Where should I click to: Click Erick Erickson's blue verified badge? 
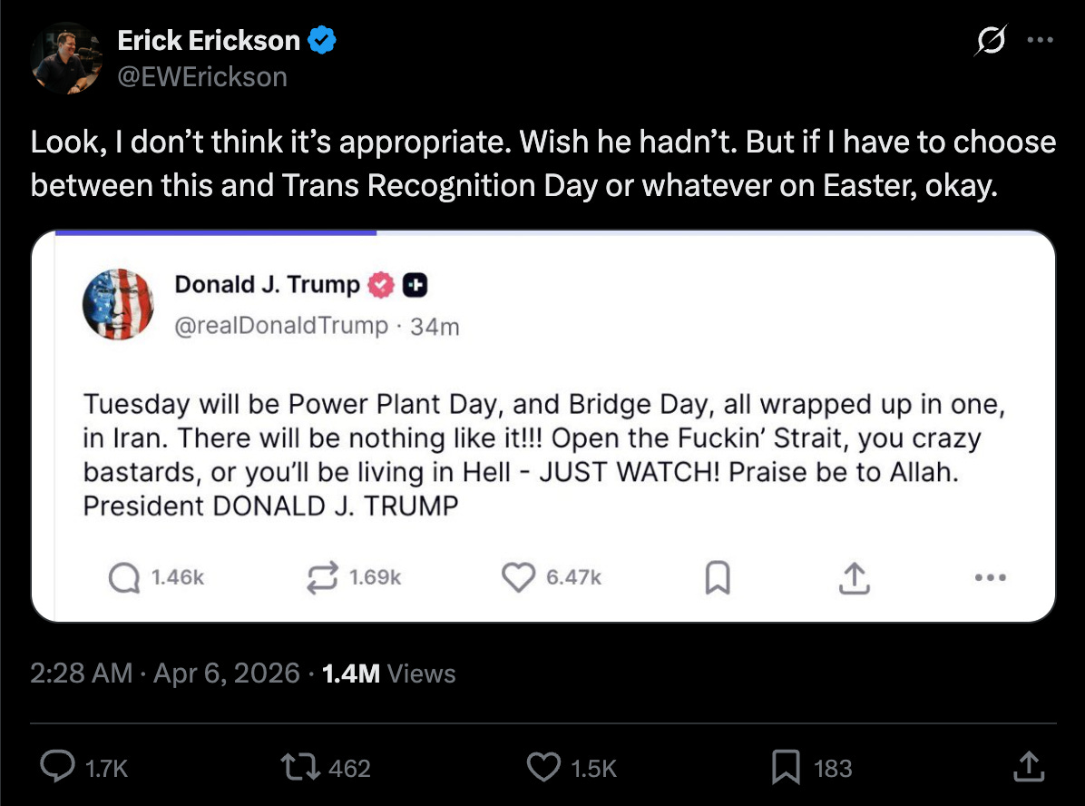tap(321, 39)
